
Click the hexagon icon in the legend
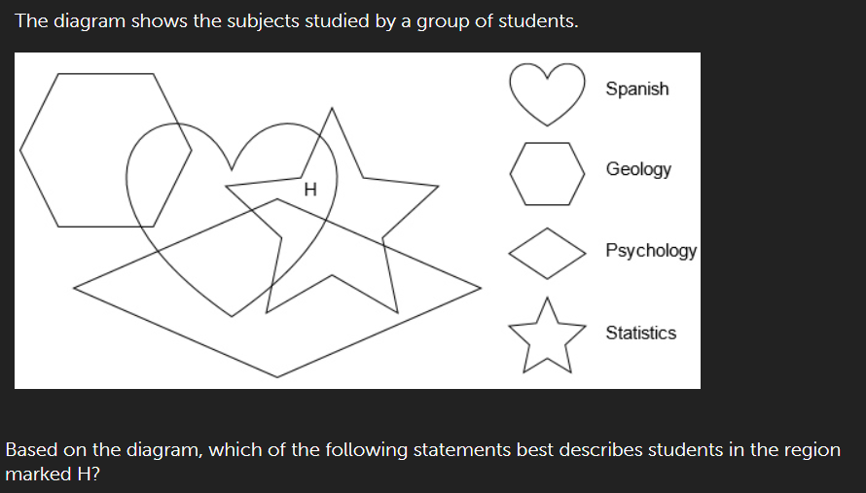[x=547, y=174]
